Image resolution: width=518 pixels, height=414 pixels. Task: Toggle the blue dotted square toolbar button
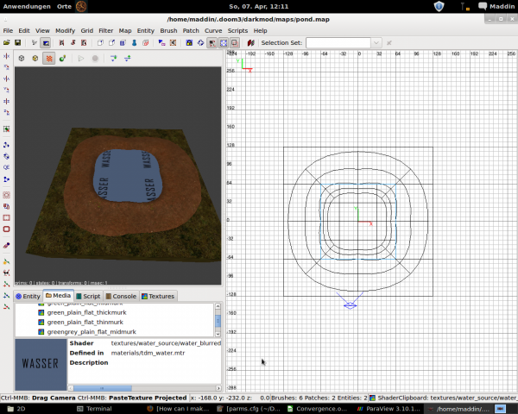[224, 43]
